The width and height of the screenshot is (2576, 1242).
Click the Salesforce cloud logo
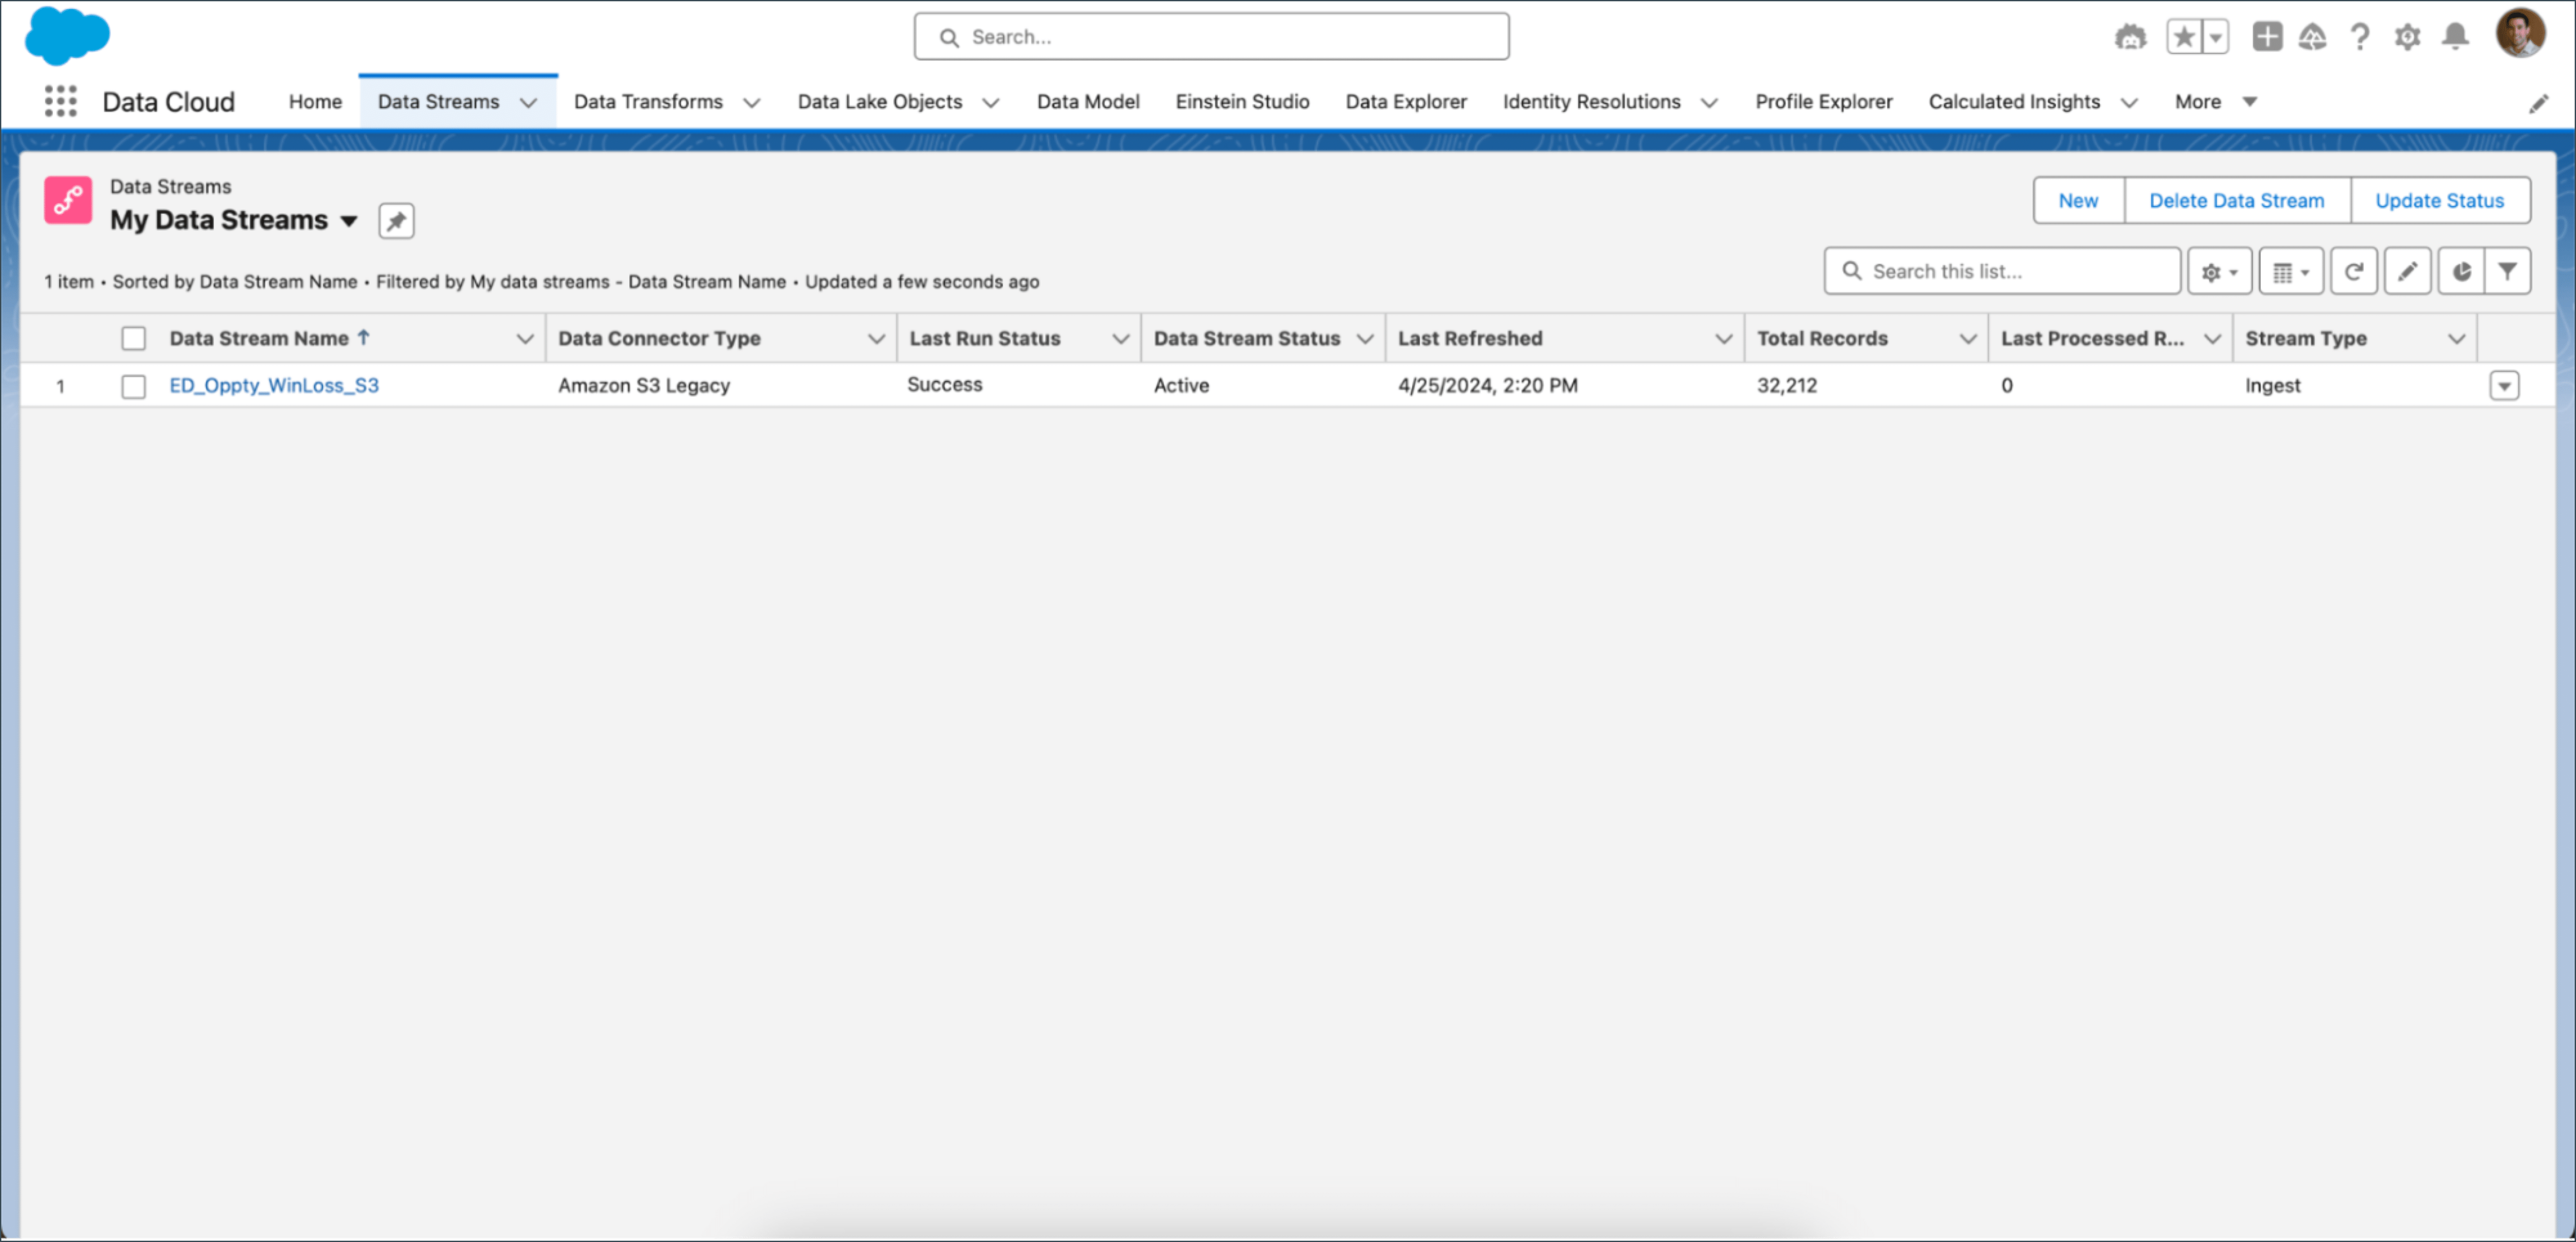pyautogui.click(x=67, y=35)
